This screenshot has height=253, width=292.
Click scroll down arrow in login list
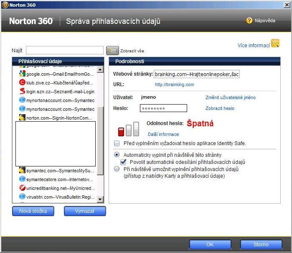click(x=100, y=199)
